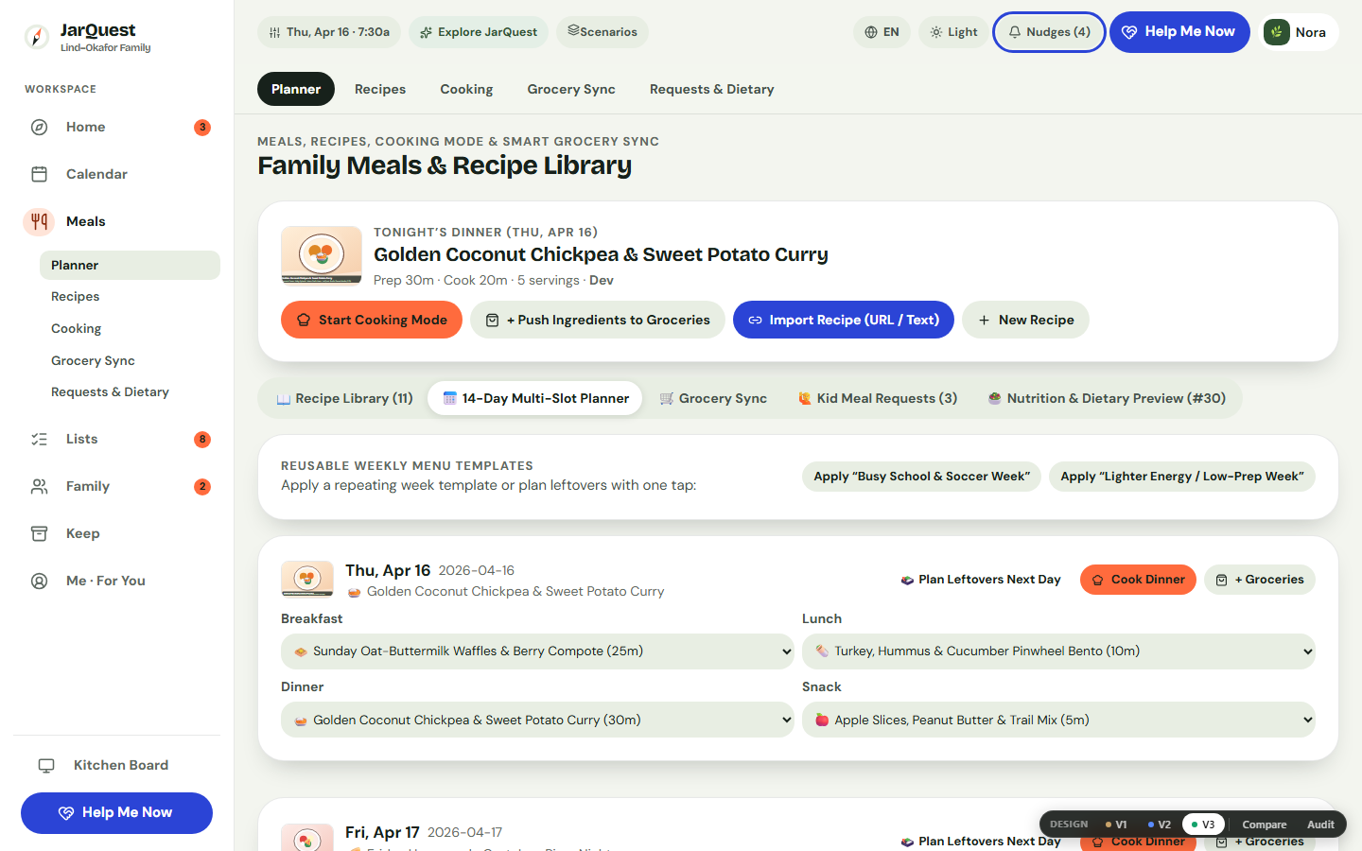Open Lists checklist icon in sidebar

coord(39,439)
